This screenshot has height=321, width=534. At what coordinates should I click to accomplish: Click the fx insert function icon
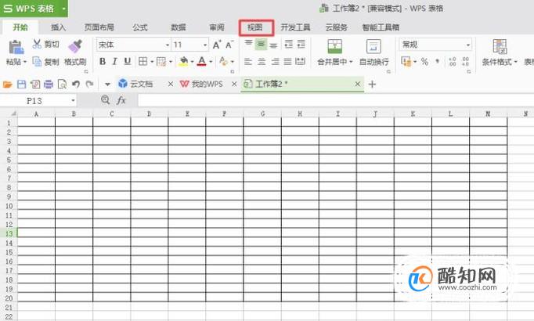121,100
